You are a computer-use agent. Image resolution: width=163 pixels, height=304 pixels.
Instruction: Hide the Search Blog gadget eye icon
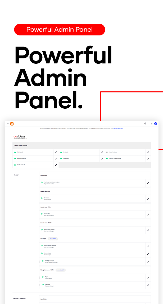coord(42,214)
